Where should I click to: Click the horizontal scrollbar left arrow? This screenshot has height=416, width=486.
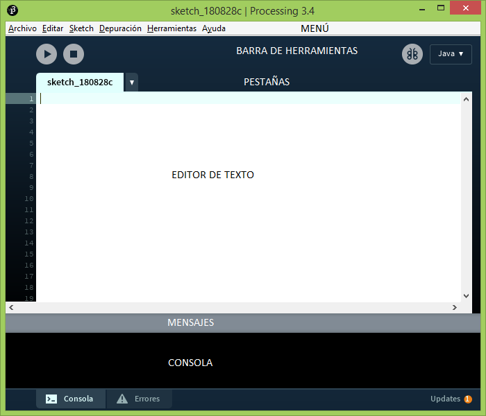[x=11, y=307]
